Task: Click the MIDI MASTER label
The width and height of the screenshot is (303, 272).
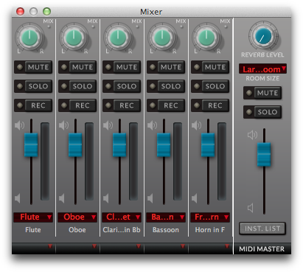Action: point(262,249)
